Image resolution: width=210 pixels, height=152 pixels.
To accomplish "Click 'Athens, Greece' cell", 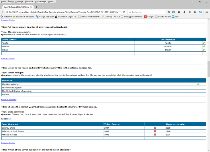I will [53, 135].
